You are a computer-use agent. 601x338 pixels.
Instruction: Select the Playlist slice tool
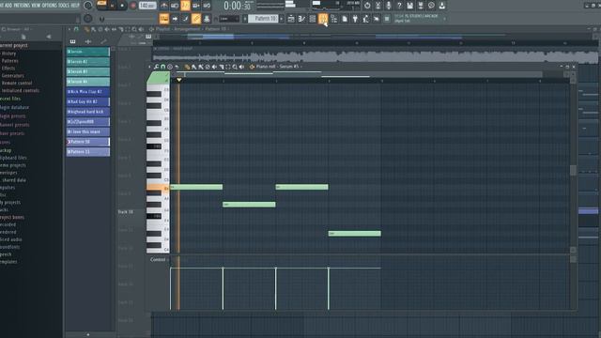pyautogui.click(x=121, y=29)
